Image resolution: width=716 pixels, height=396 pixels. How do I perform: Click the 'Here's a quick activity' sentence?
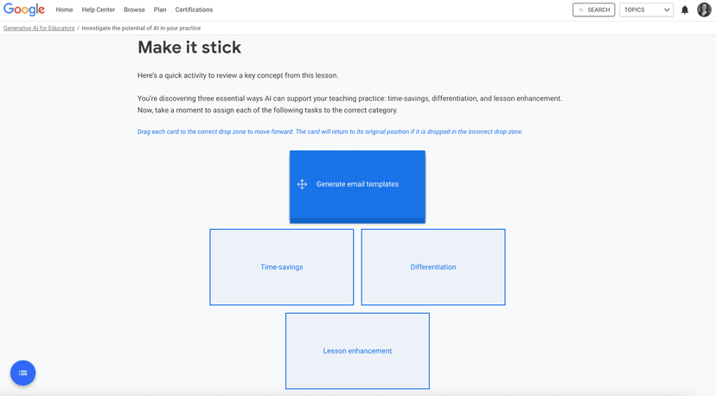click(238, 75)
